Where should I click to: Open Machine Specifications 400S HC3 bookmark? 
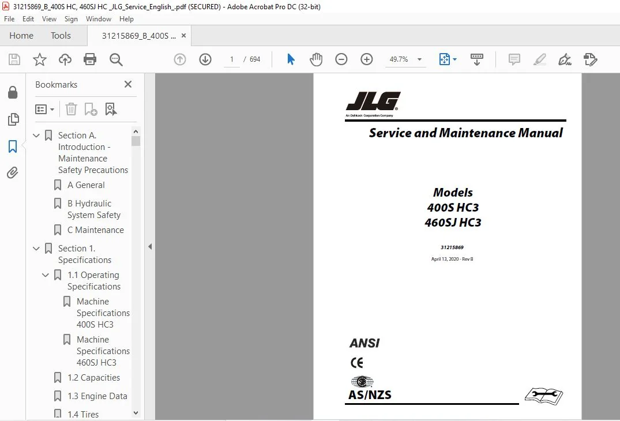[103, 313]
